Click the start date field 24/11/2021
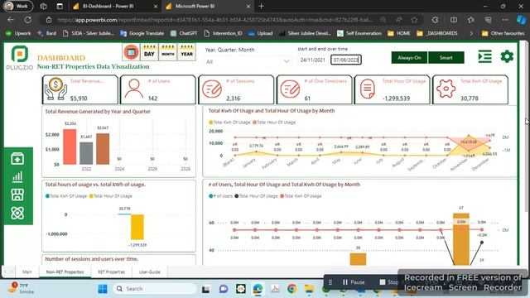Image resolution: width=530 pixels, height=298 pixels. click(x=313, y=60)
